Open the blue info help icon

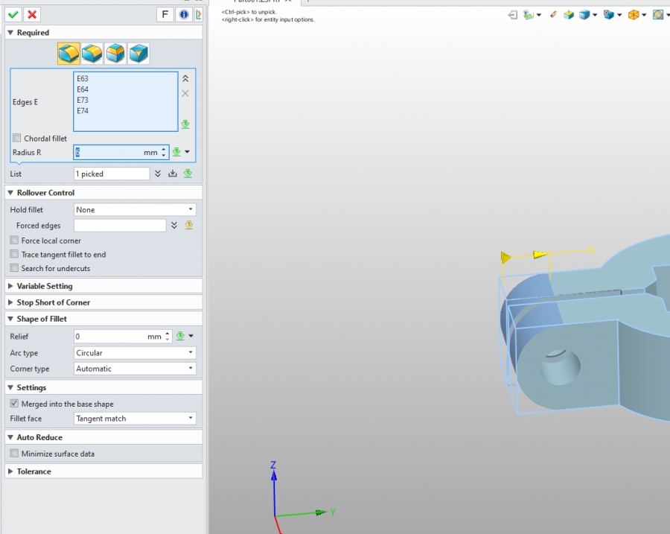coord(184,15)
